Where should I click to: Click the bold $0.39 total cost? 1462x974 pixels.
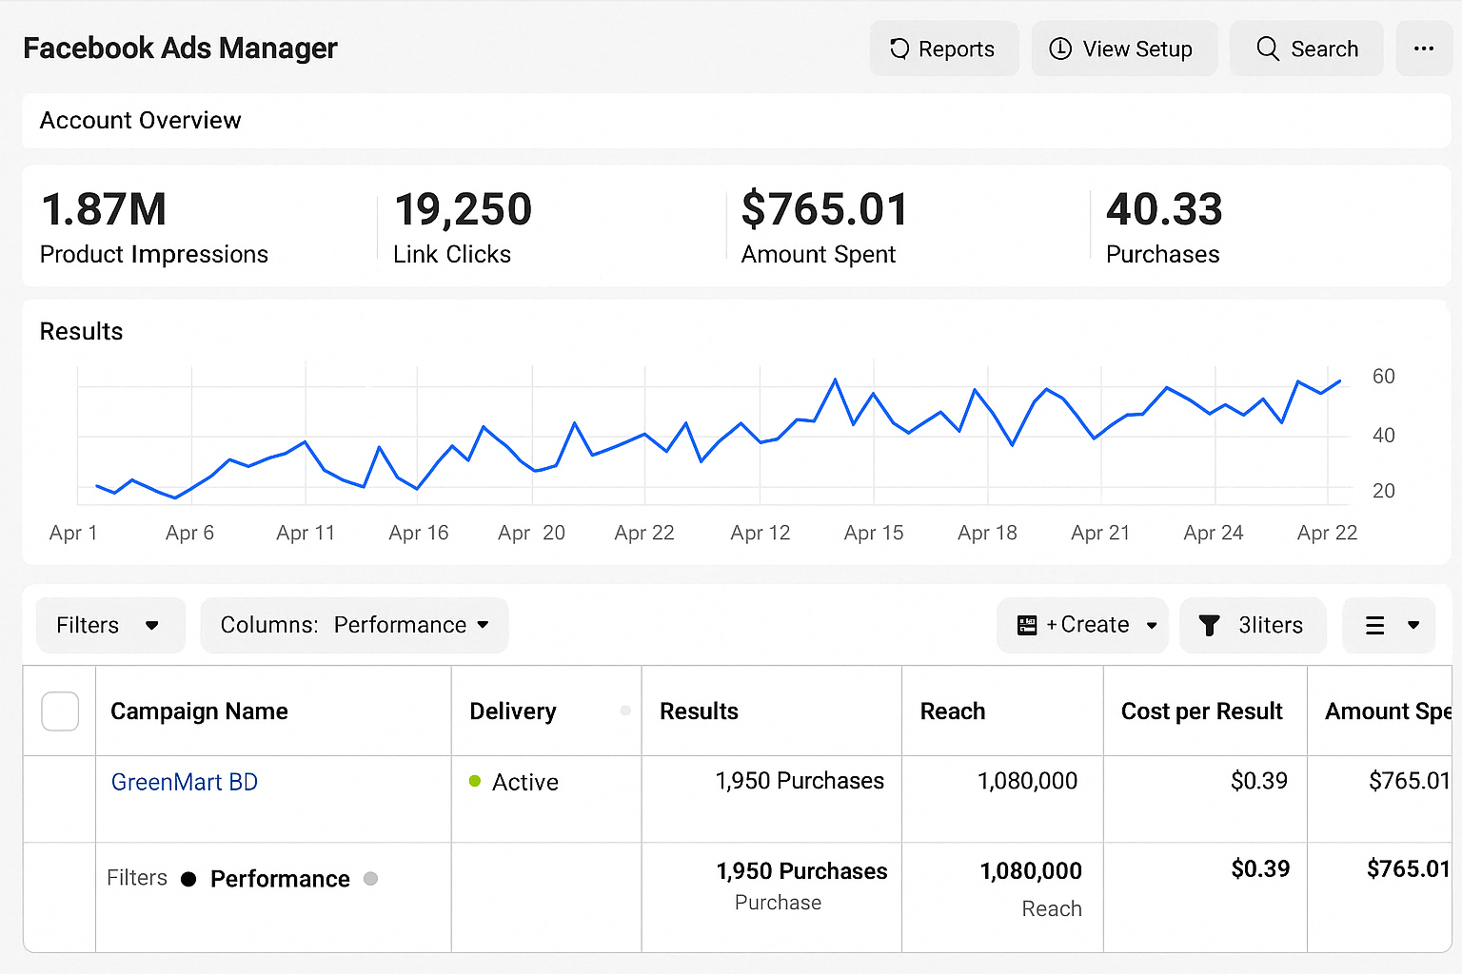[x=1260, y=868]
